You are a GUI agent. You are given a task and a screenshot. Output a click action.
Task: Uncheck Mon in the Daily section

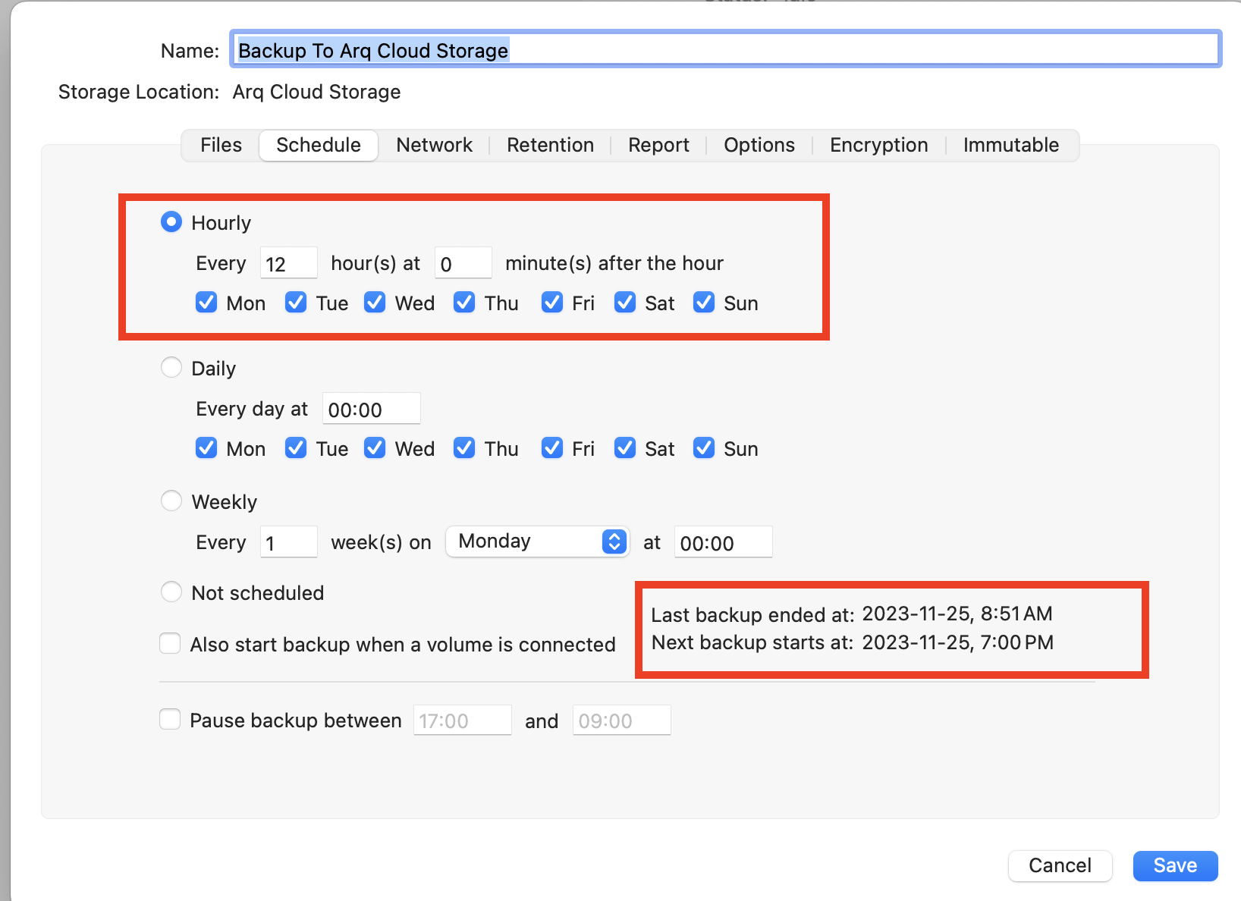(206, 448)
